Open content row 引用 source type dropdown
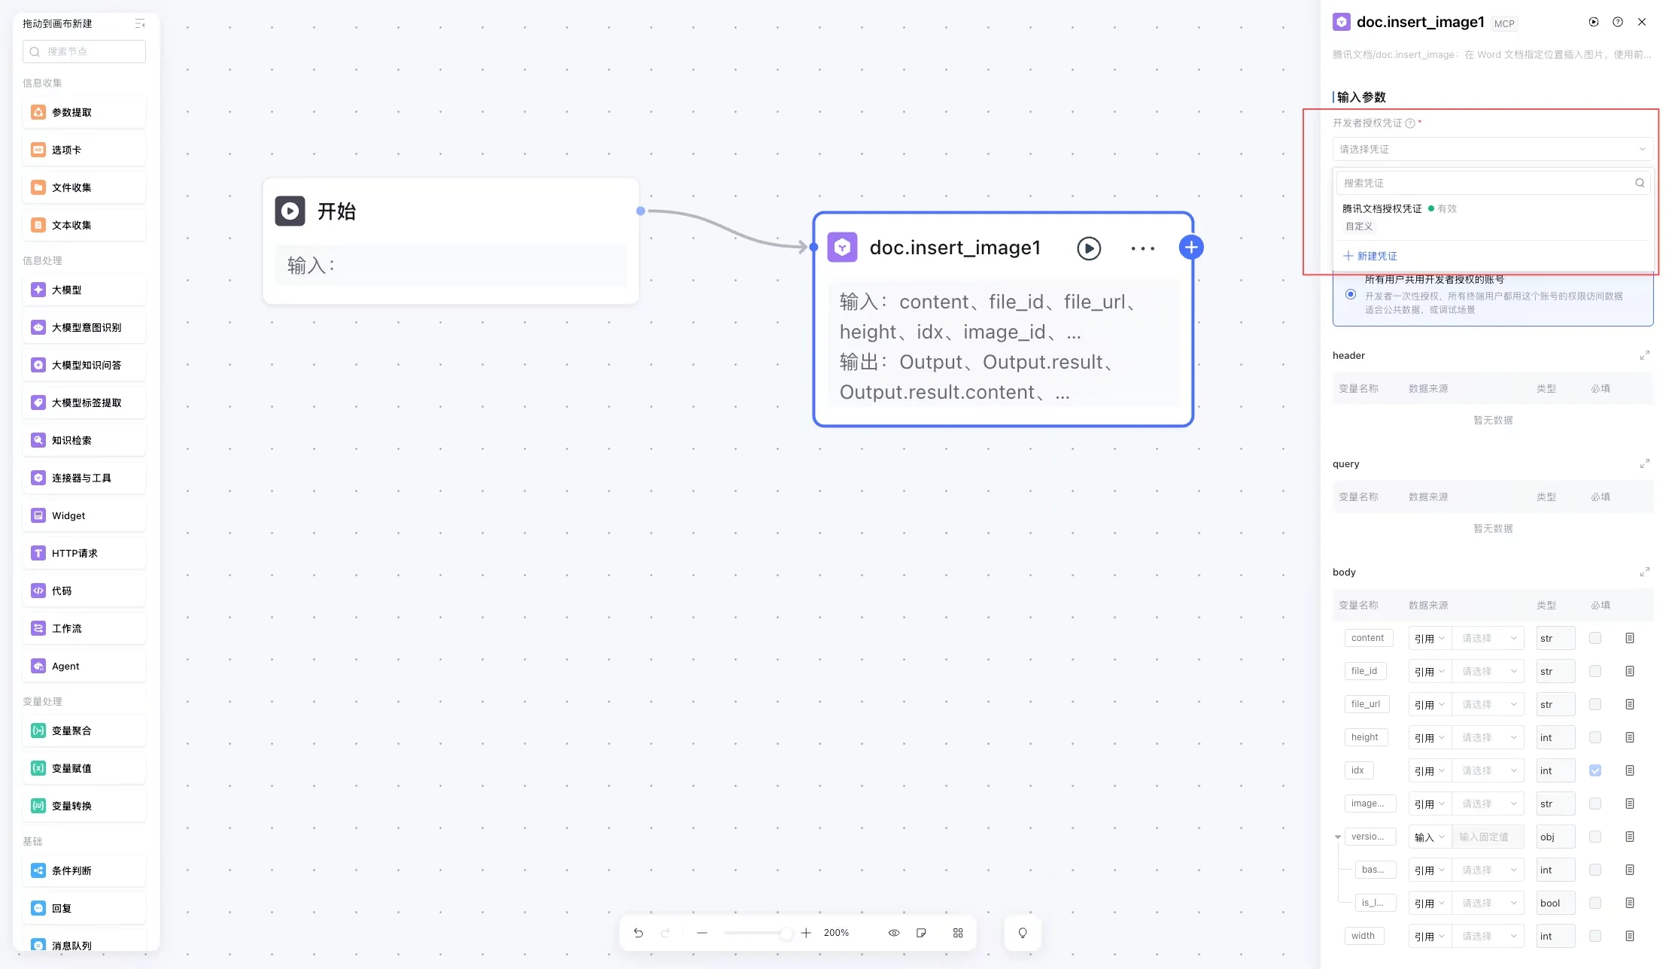The height and width of the screenshot is (969, 1666). (x=1429, y=638)
